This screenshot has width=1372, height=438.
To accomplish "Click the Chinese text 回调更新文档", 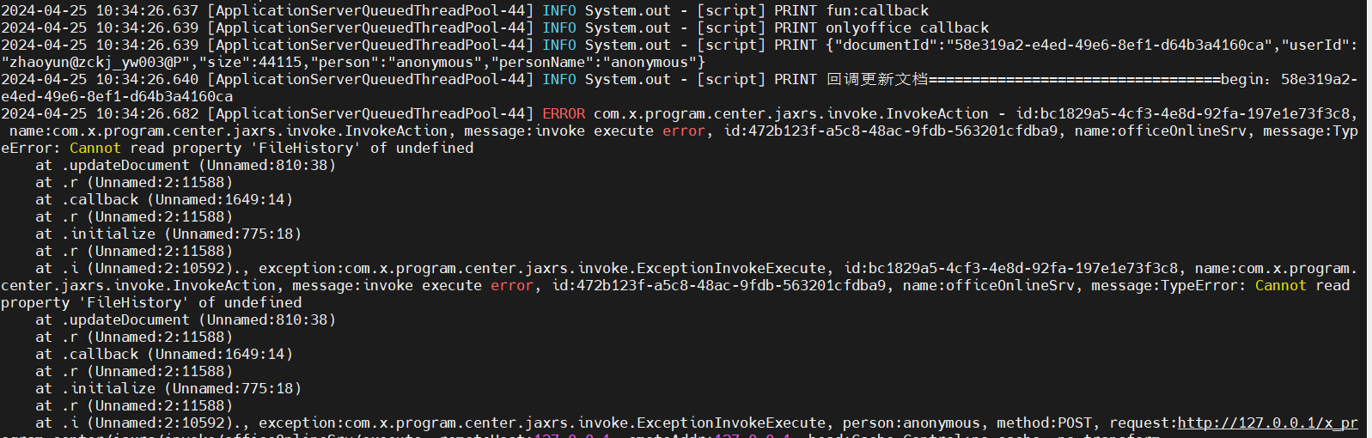I will tap(877, 79).
